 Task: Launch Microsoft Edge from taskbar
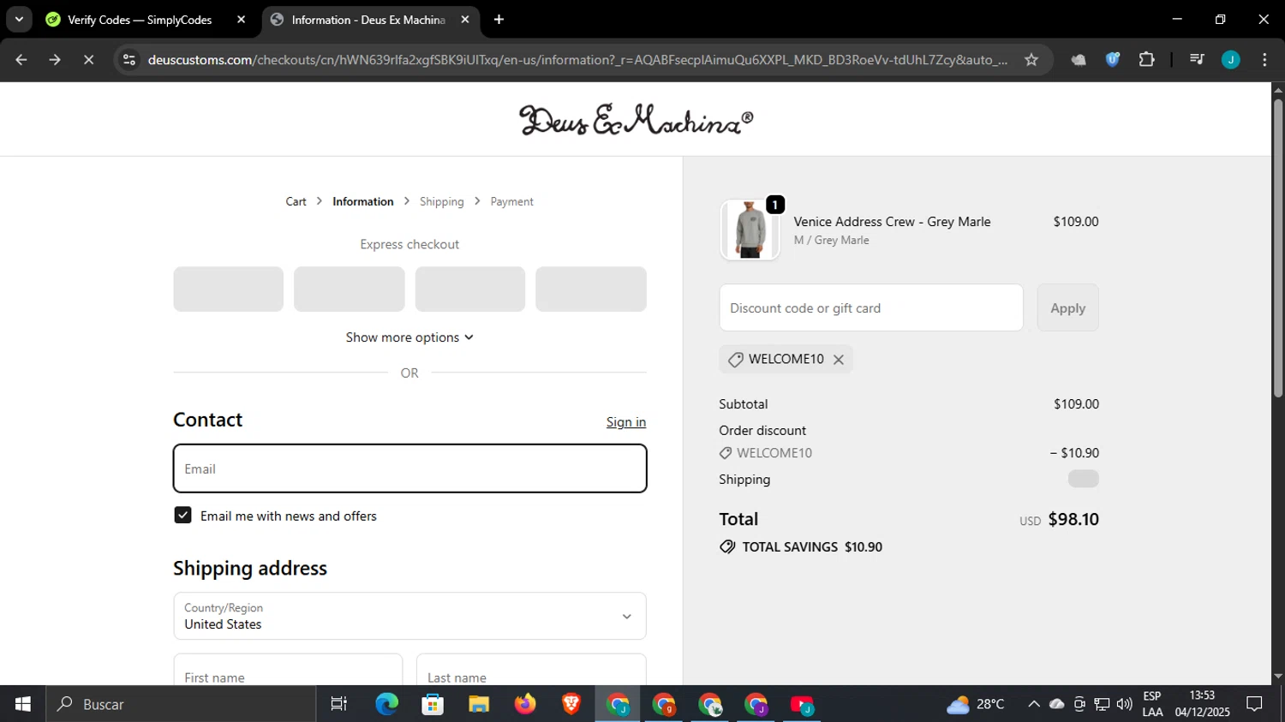coord(386,704)
